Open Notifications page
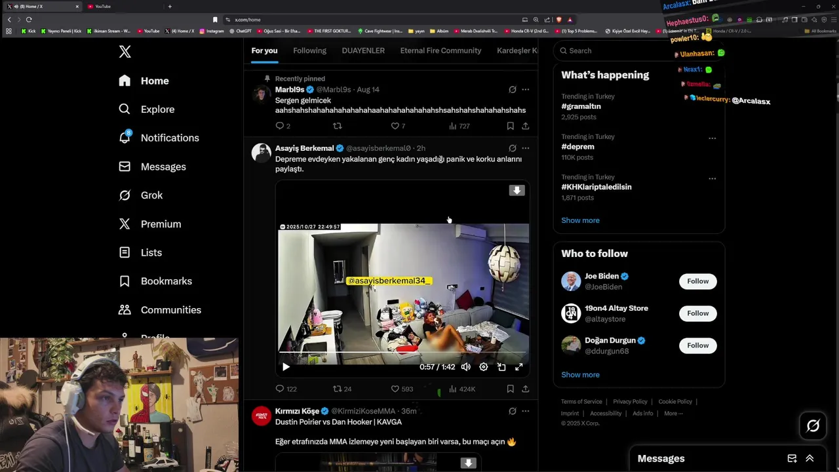Screen dimensions: 839x472 (159, 138)
